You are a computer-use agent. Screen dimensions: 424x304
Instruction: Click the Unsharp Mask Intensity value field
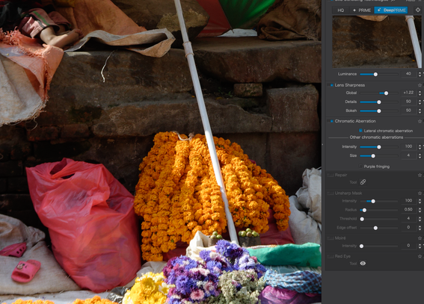(x=408, y=201)
